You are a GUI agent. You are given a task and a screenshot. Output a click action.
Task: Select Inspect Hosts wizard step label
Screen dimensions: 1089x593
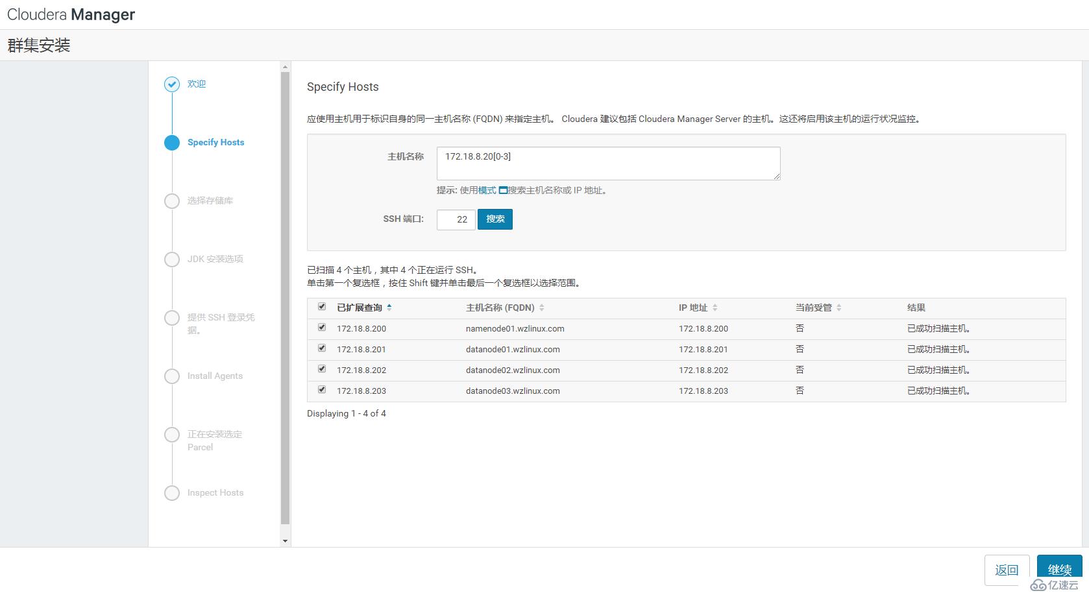(x=215, y=492)
